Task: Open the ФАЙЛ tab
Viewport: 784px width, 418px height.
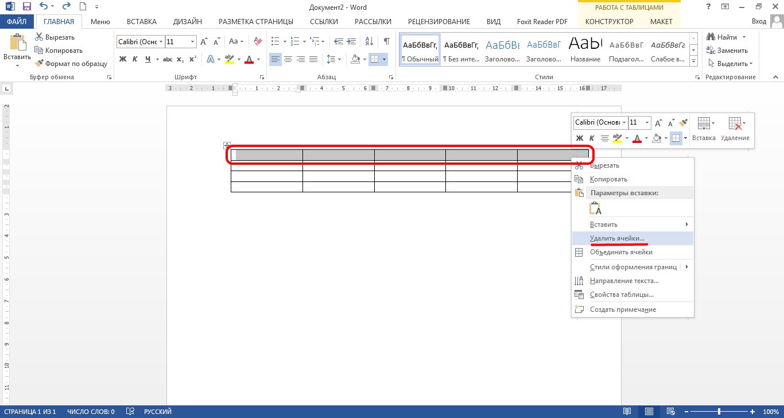Action: tap(16, 22)
